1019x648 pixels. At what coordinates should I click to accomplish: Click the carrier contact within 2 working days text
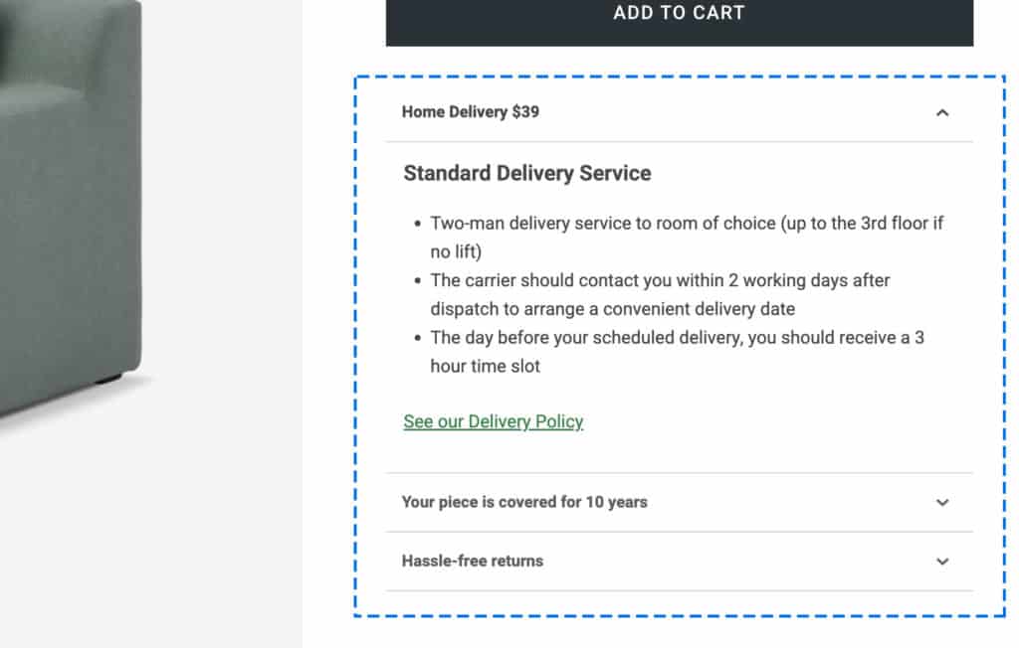[660, 295]
